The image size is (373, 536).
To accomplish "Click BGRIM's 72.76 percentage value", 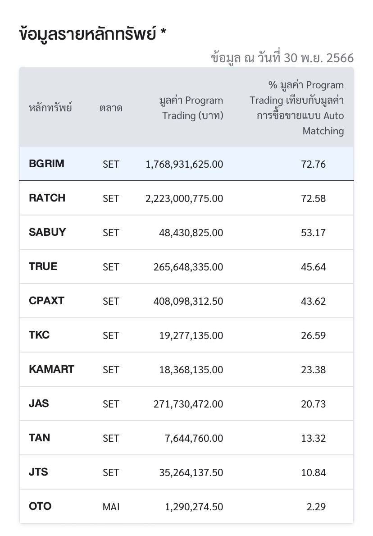I will click(x=313, y=164).
